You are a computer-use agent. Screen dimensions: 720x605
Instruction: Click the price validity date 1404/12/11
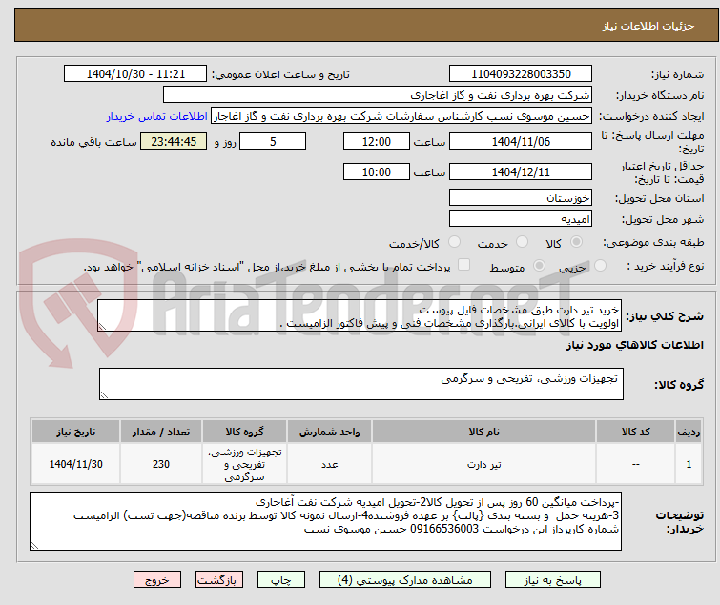pyautogui.click(x=521, y=171)
